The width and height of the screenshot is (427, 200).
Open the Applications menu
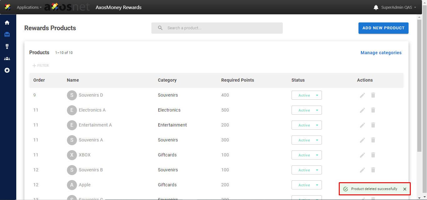click(x=29, y=7)
